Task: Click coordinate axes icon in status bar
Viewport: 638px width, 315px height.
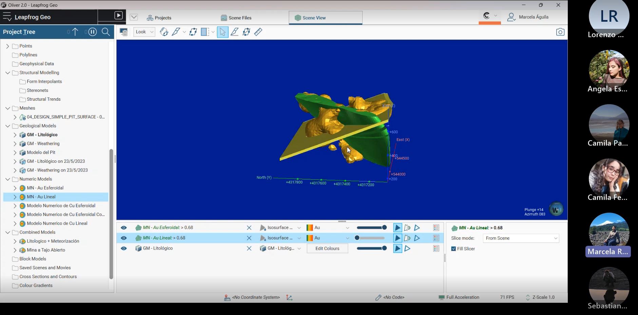Action: pos(289,297)
